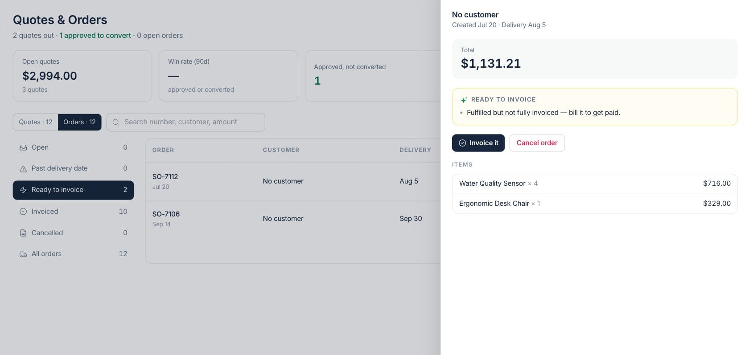This screenshot has height=355, width=749.
Task: Click the Ergonomic Desk Chair item row
Action: pyautogui.click(x=595, y=204)
